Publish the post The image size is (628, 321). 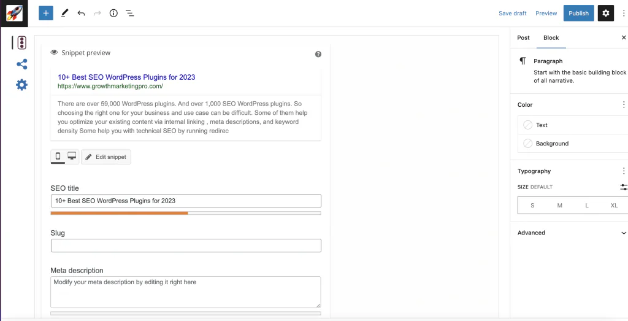(x=578, y=14)
